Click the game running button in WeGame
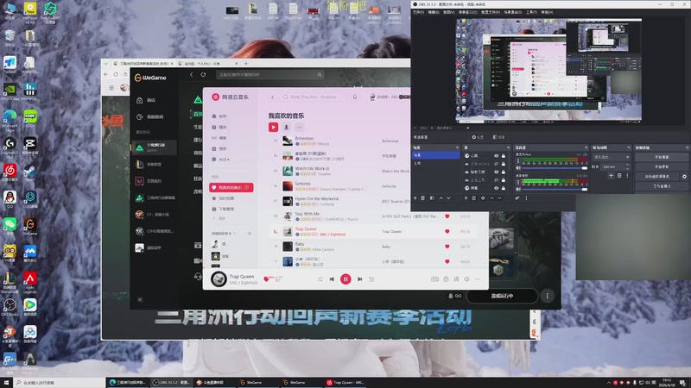This screenshot has height=388, width=691. [502, 296]
